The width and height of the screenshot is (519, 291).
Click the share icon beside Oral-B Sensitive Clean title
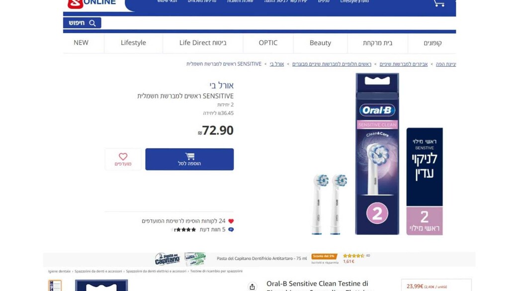click(252, 287)
